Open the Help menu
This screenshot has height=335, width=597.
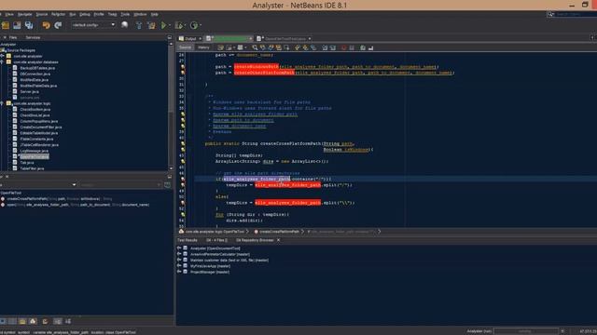click(154, 15)
